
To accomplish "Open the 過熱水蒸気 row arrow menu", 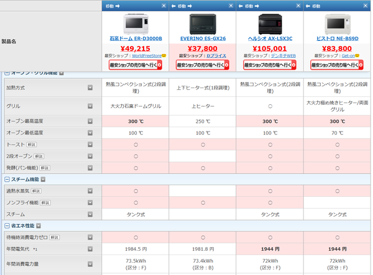I will click(90, 191).
